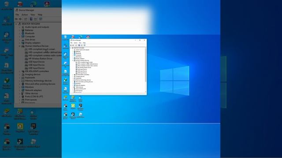The width and height of the screenshot is (282, 158).
Task: Select Memory technology devices in dimmed left window
Action: coord(38,81)
